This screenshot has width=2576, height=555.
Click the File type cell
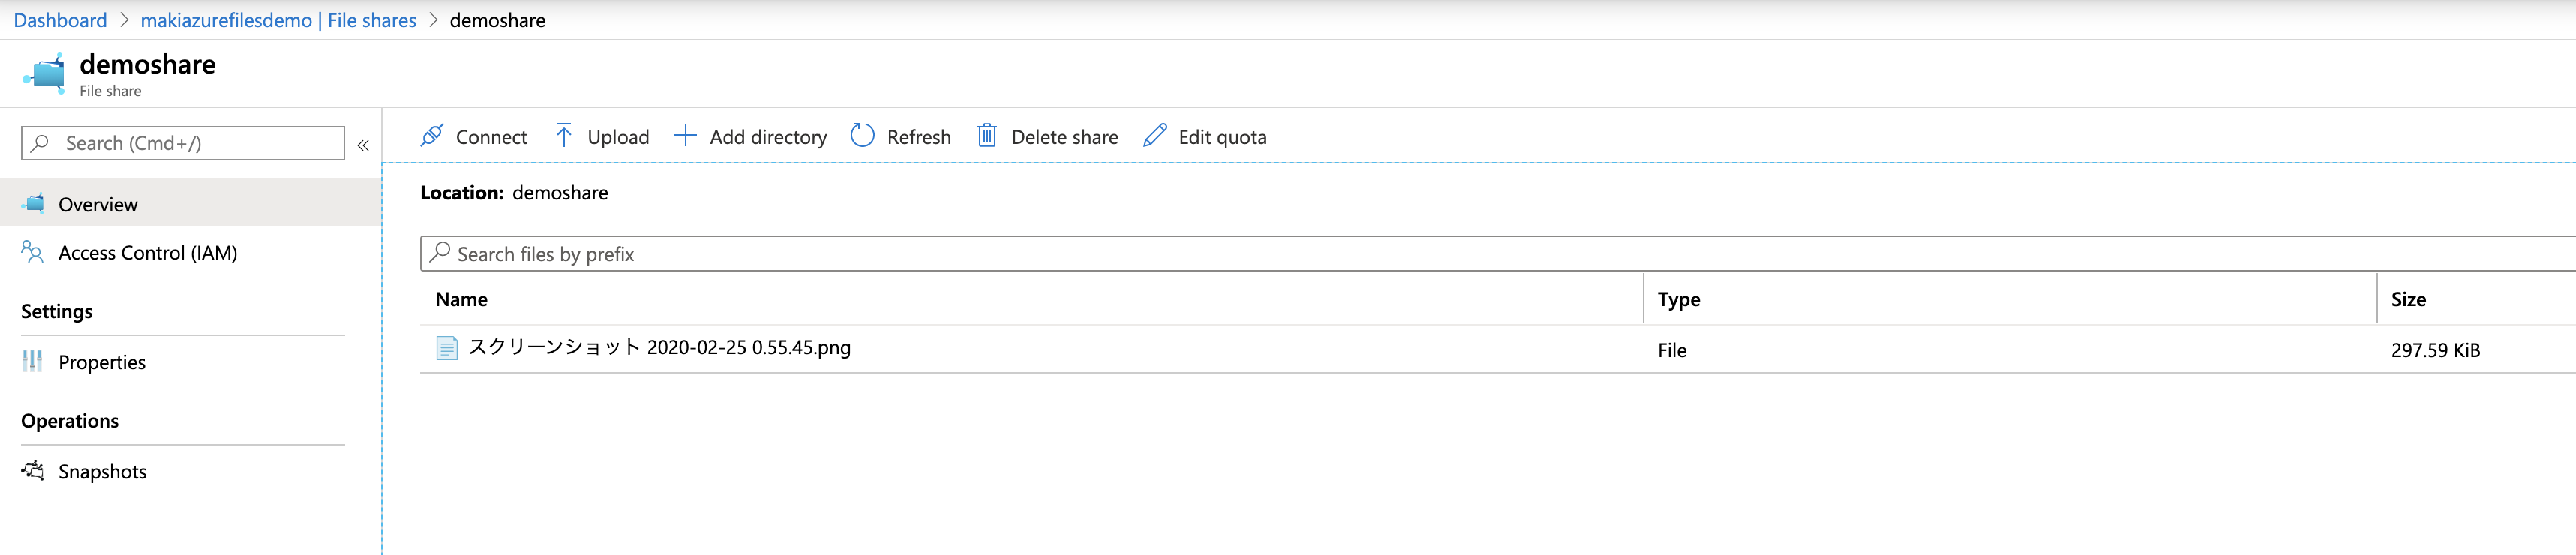tap(1671, 350)
